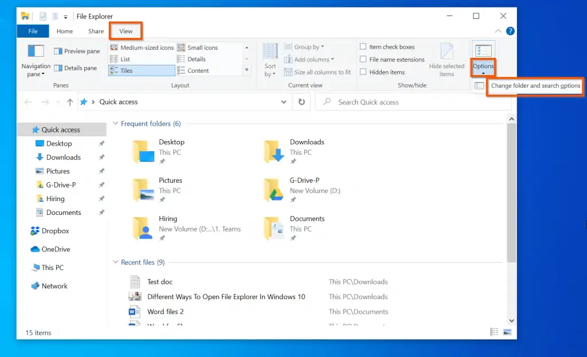Click the Up one level arrow
The width and height of the screenshot is (587, 357).
coord(69,102)
